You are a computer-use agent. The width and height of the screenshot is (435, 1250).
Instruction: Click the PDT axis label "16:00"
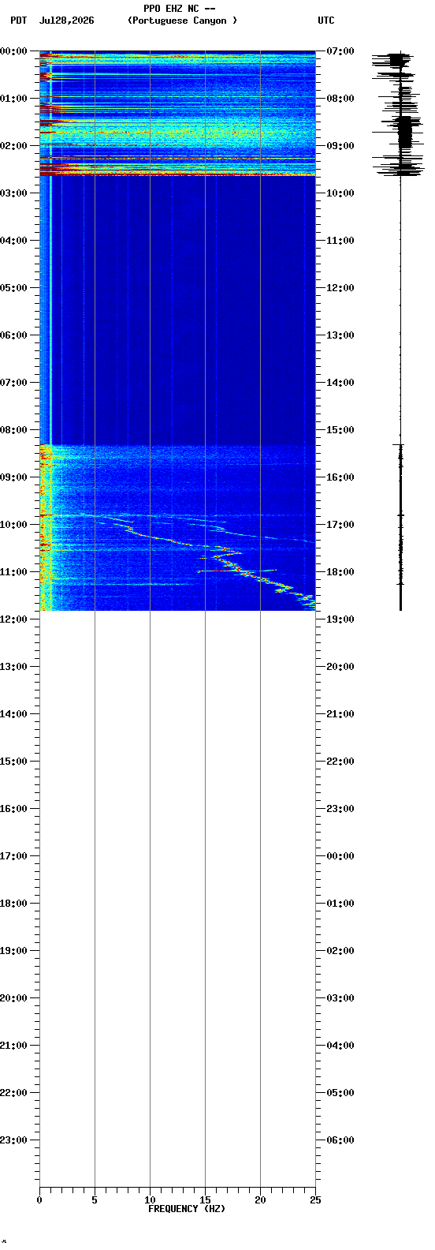click(14, 809)
